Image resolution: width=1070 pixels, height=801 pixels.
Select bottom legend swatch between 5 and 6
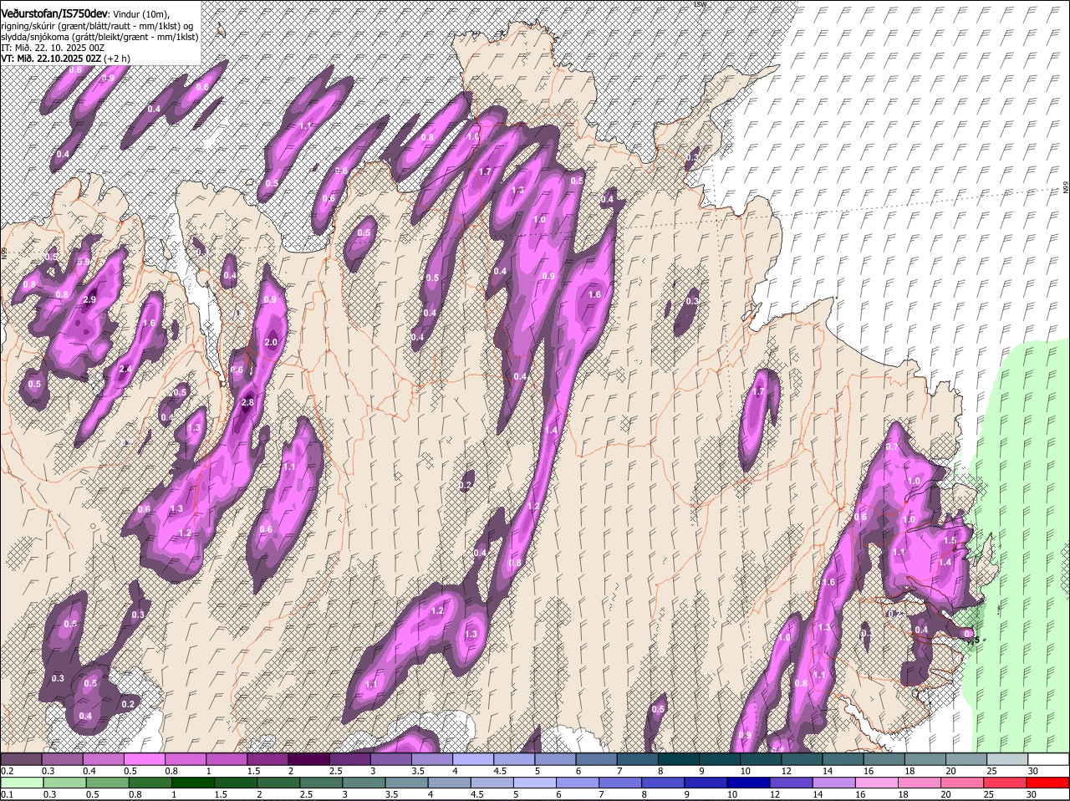(535, 783)
